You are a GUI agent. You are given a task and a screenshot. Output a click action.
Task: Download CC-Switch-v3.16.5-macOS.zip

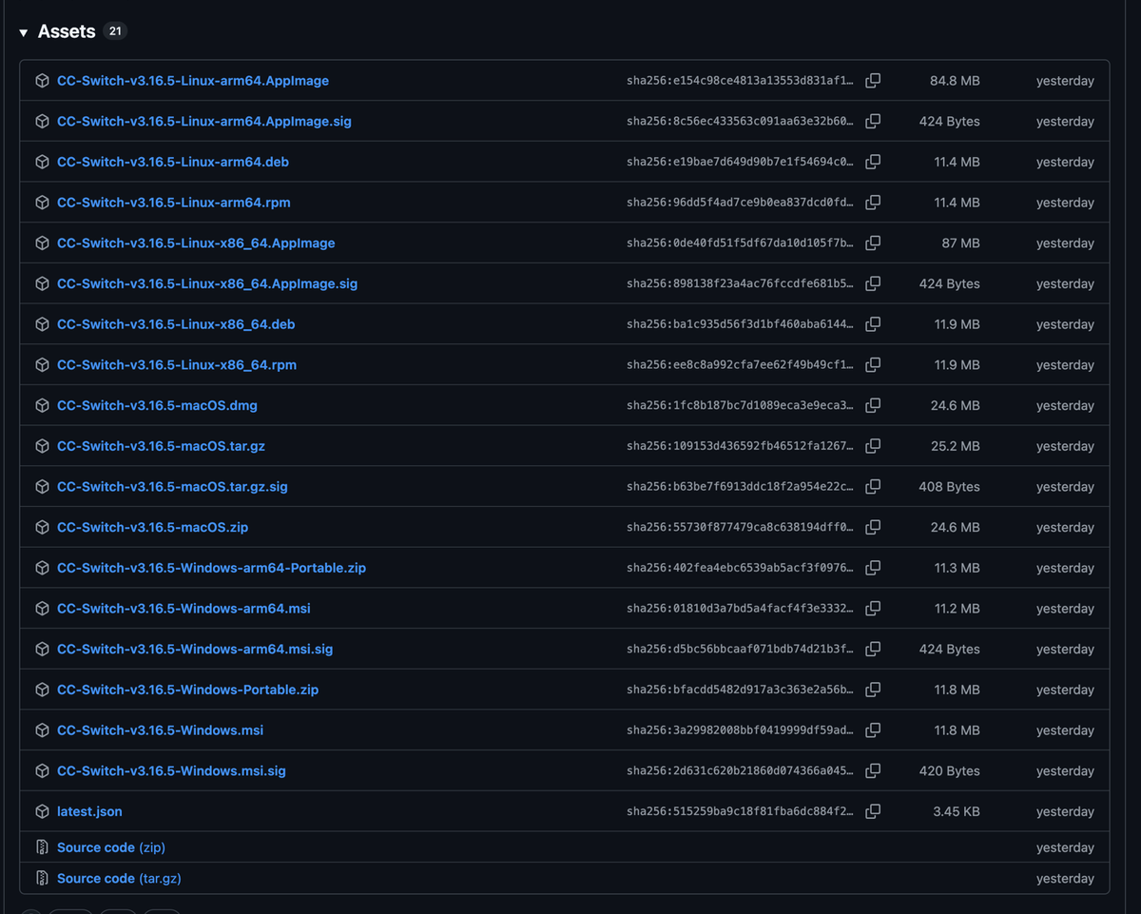click(152, 527)
